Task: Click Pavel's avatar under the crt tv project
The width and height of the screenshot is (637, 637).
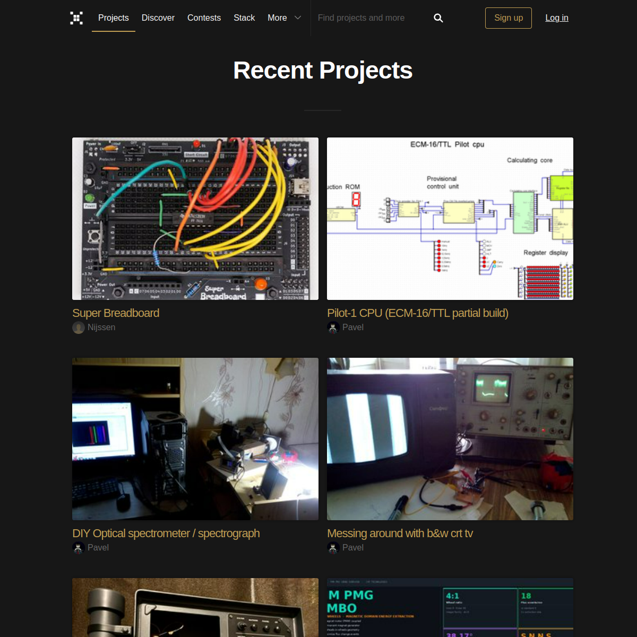Action: [x=333, y=547]
